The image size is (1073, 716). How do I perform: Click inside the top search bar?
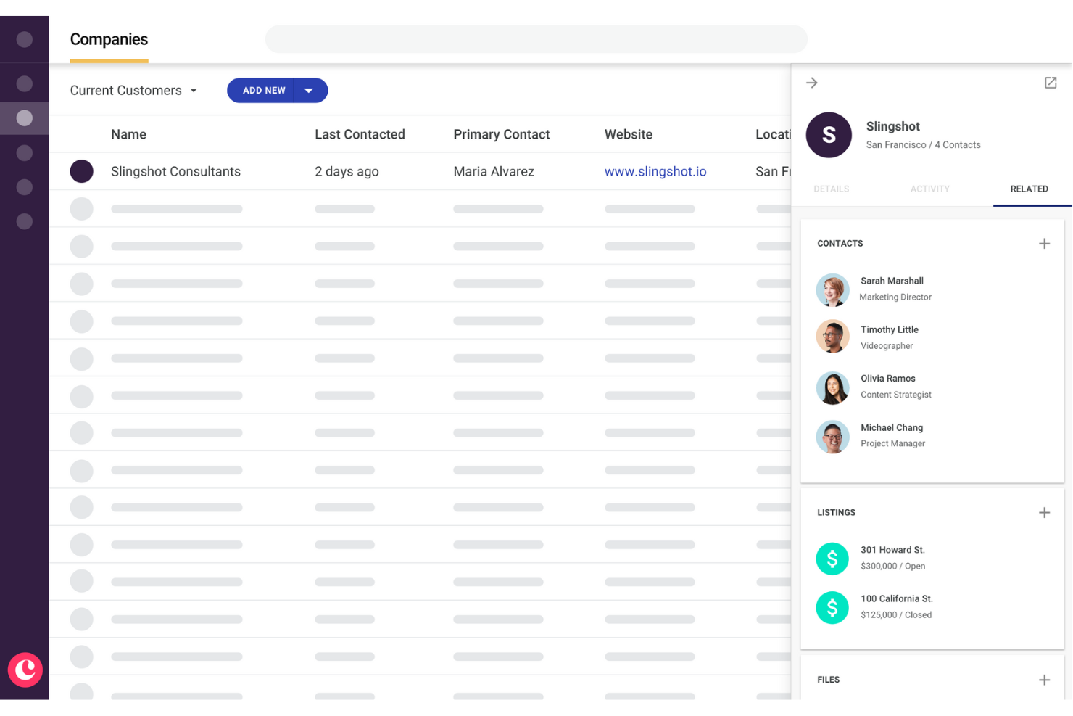click(536, 38)
